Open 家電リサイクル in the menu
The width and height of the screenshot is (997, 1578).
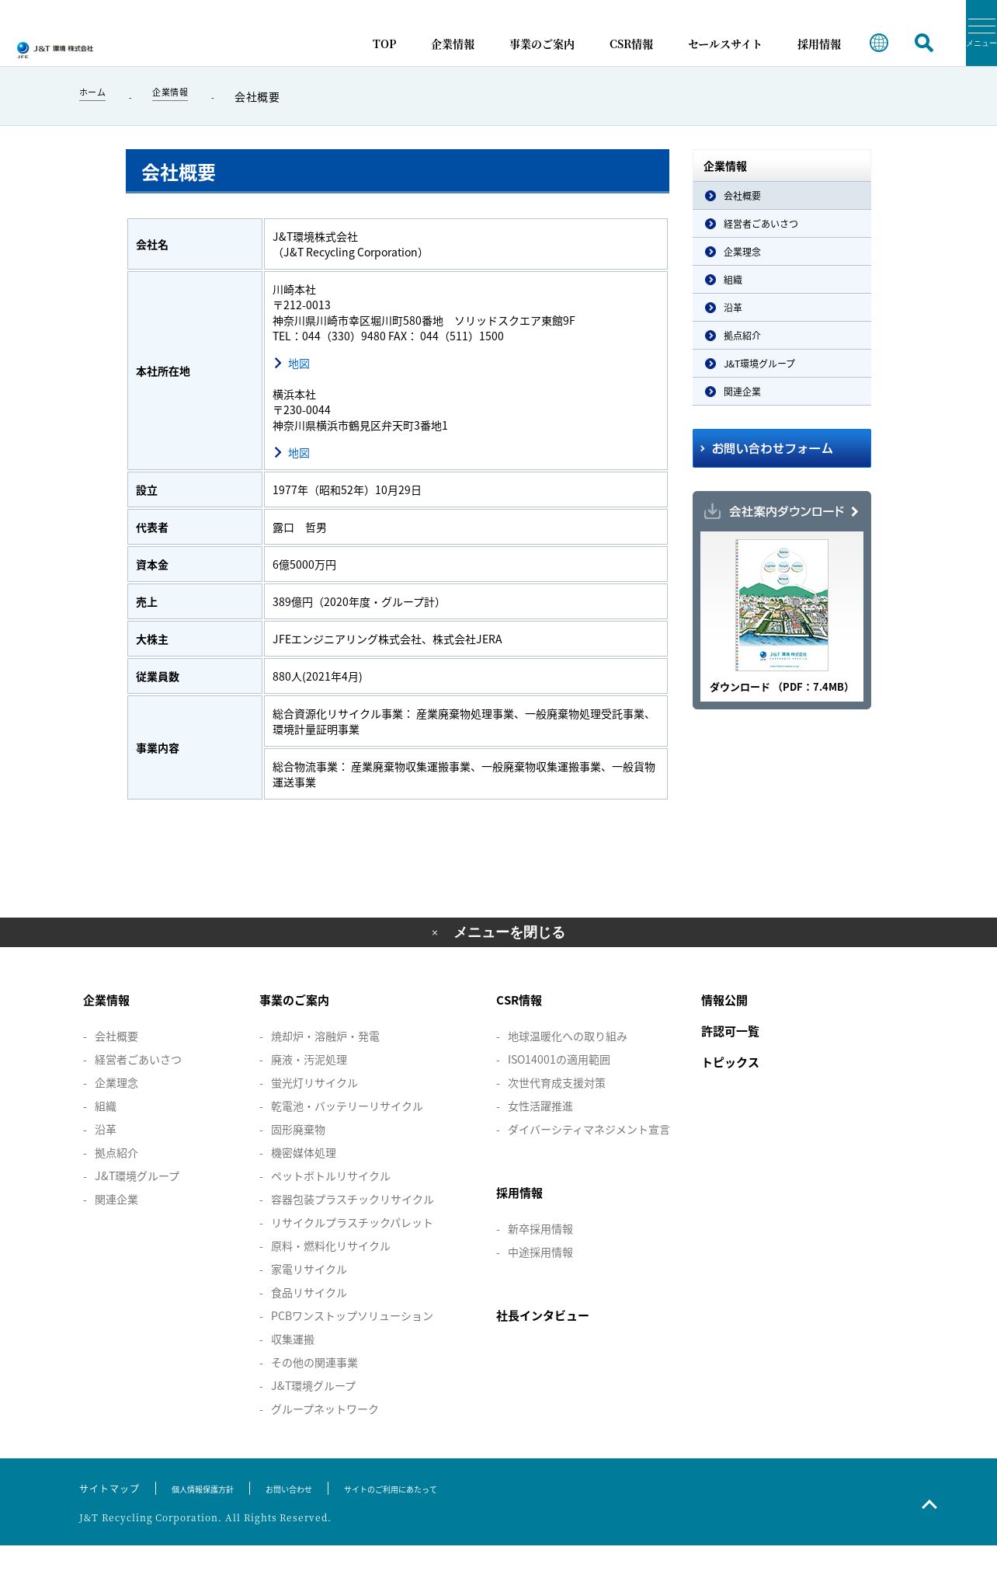(309, 1270)
